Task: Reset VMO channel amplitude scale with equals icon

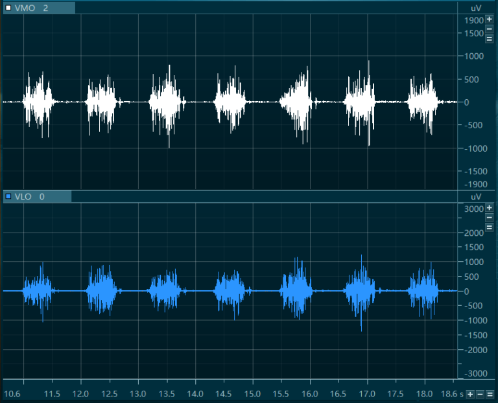Action: pos(489,39)
